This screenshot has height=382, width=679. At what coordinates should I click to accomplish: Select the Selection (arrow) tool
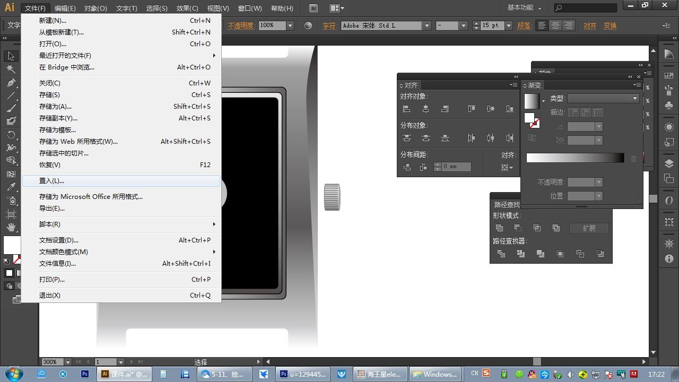11,56
